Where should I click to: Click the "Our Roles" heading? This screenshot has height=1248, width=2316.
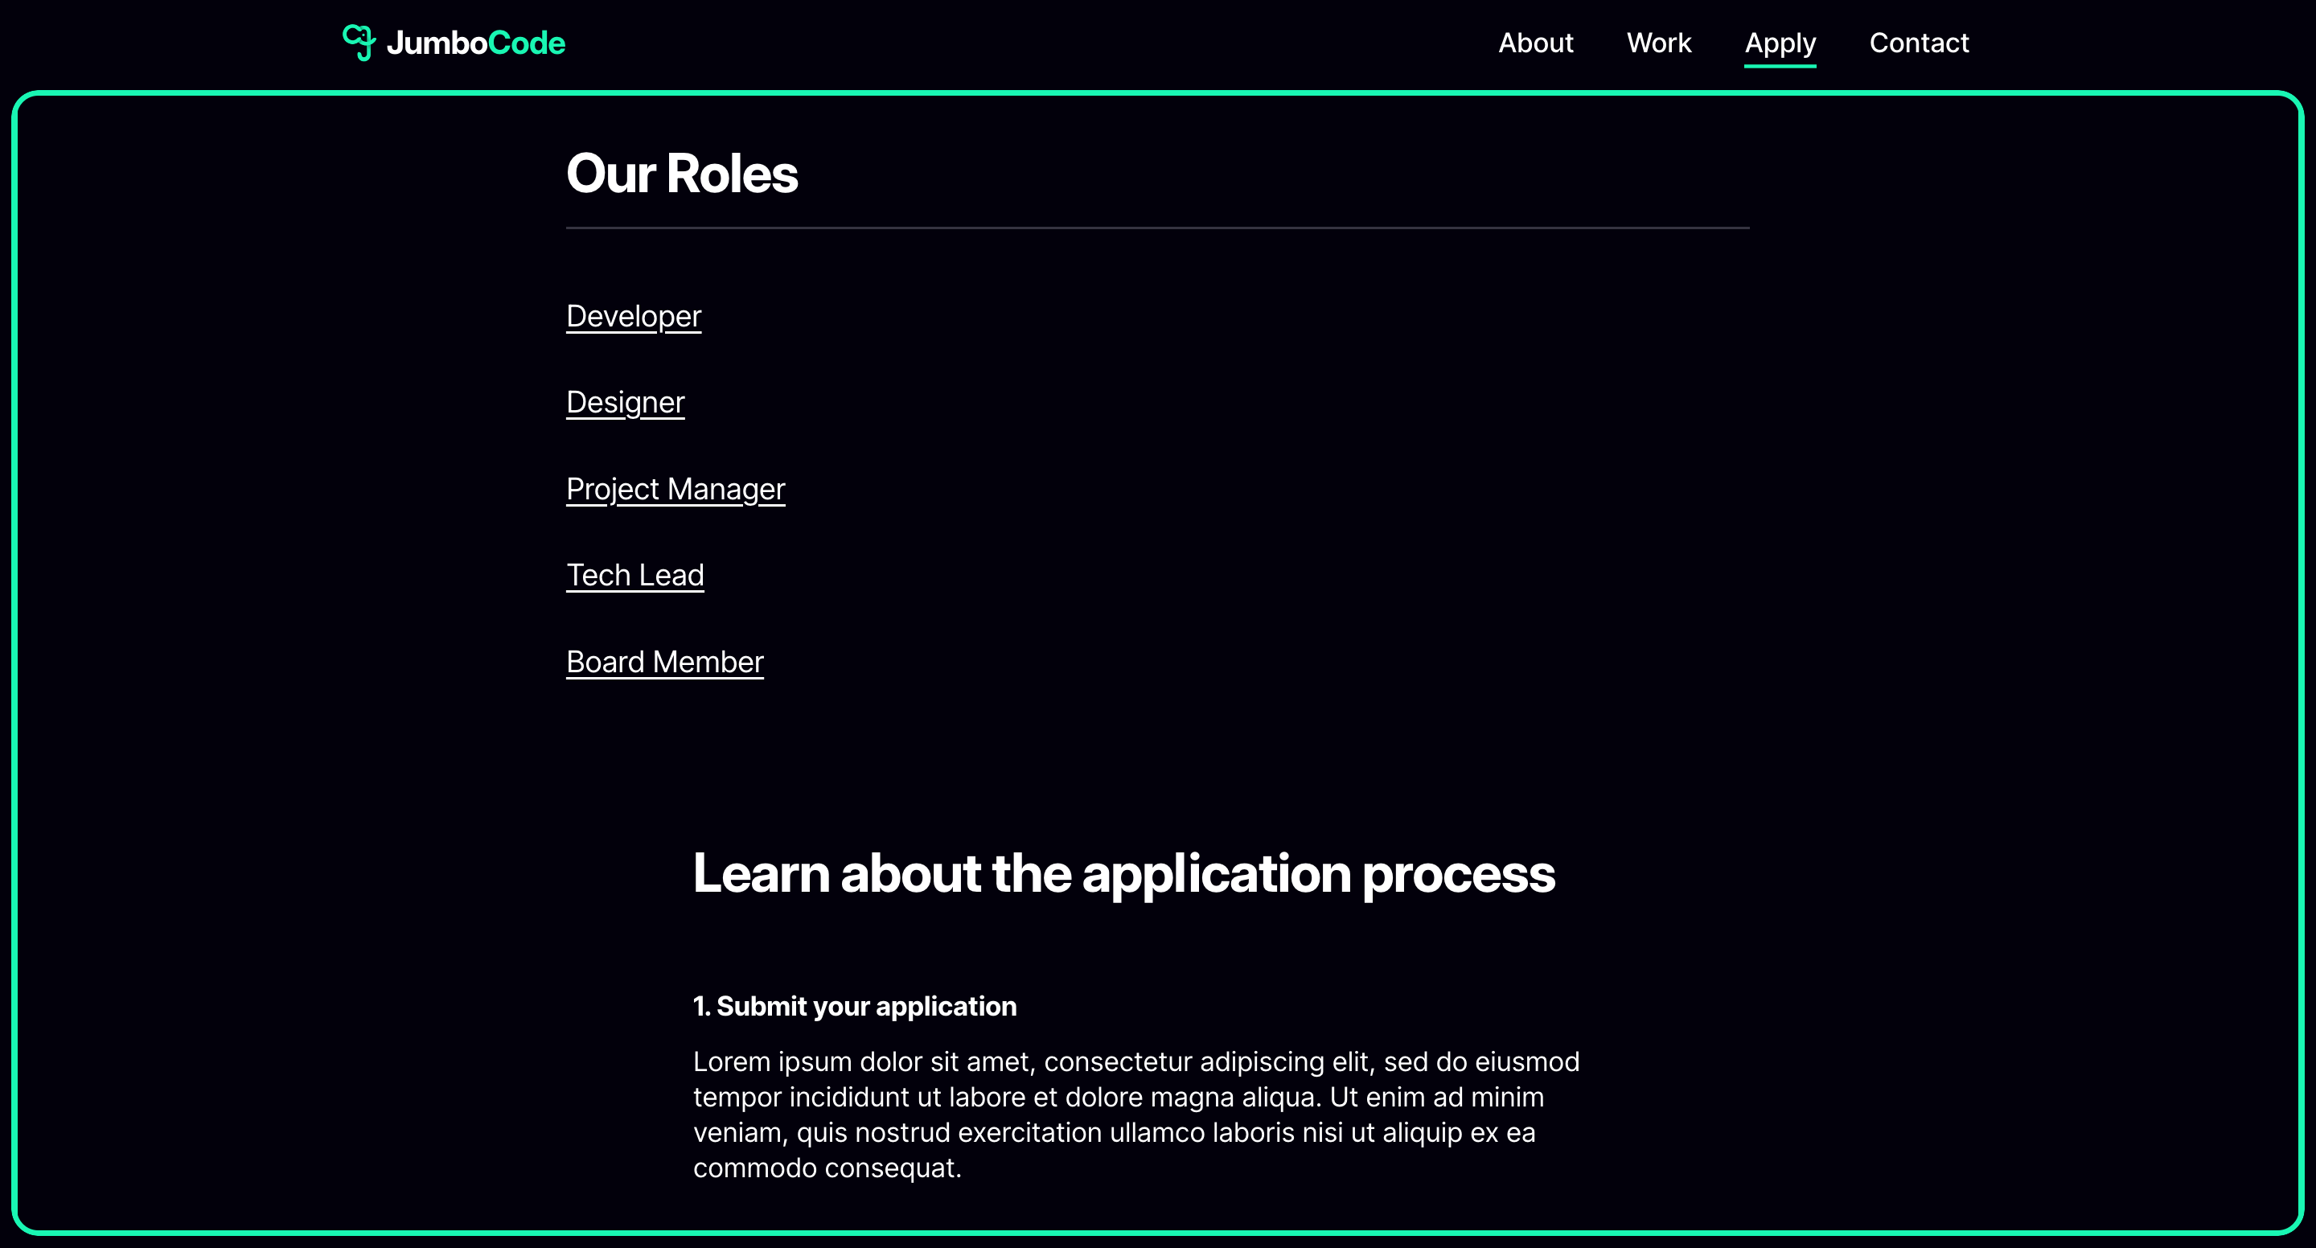point(683,174)
